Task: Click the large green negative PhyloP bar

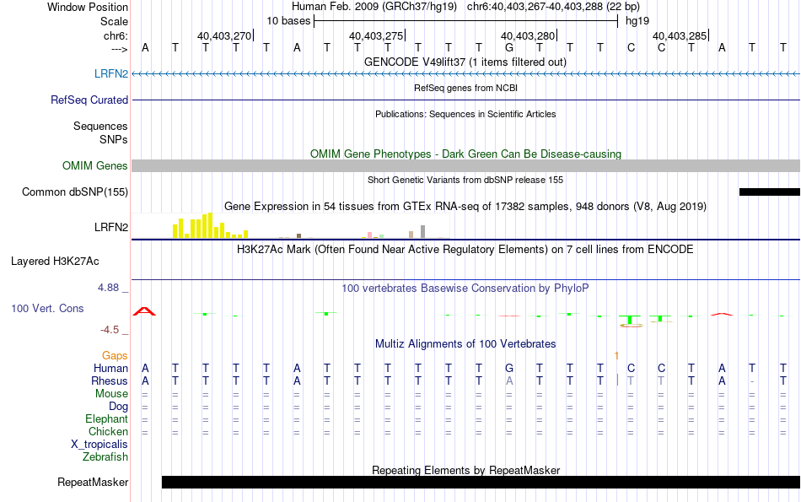Action: coord(631,321)
